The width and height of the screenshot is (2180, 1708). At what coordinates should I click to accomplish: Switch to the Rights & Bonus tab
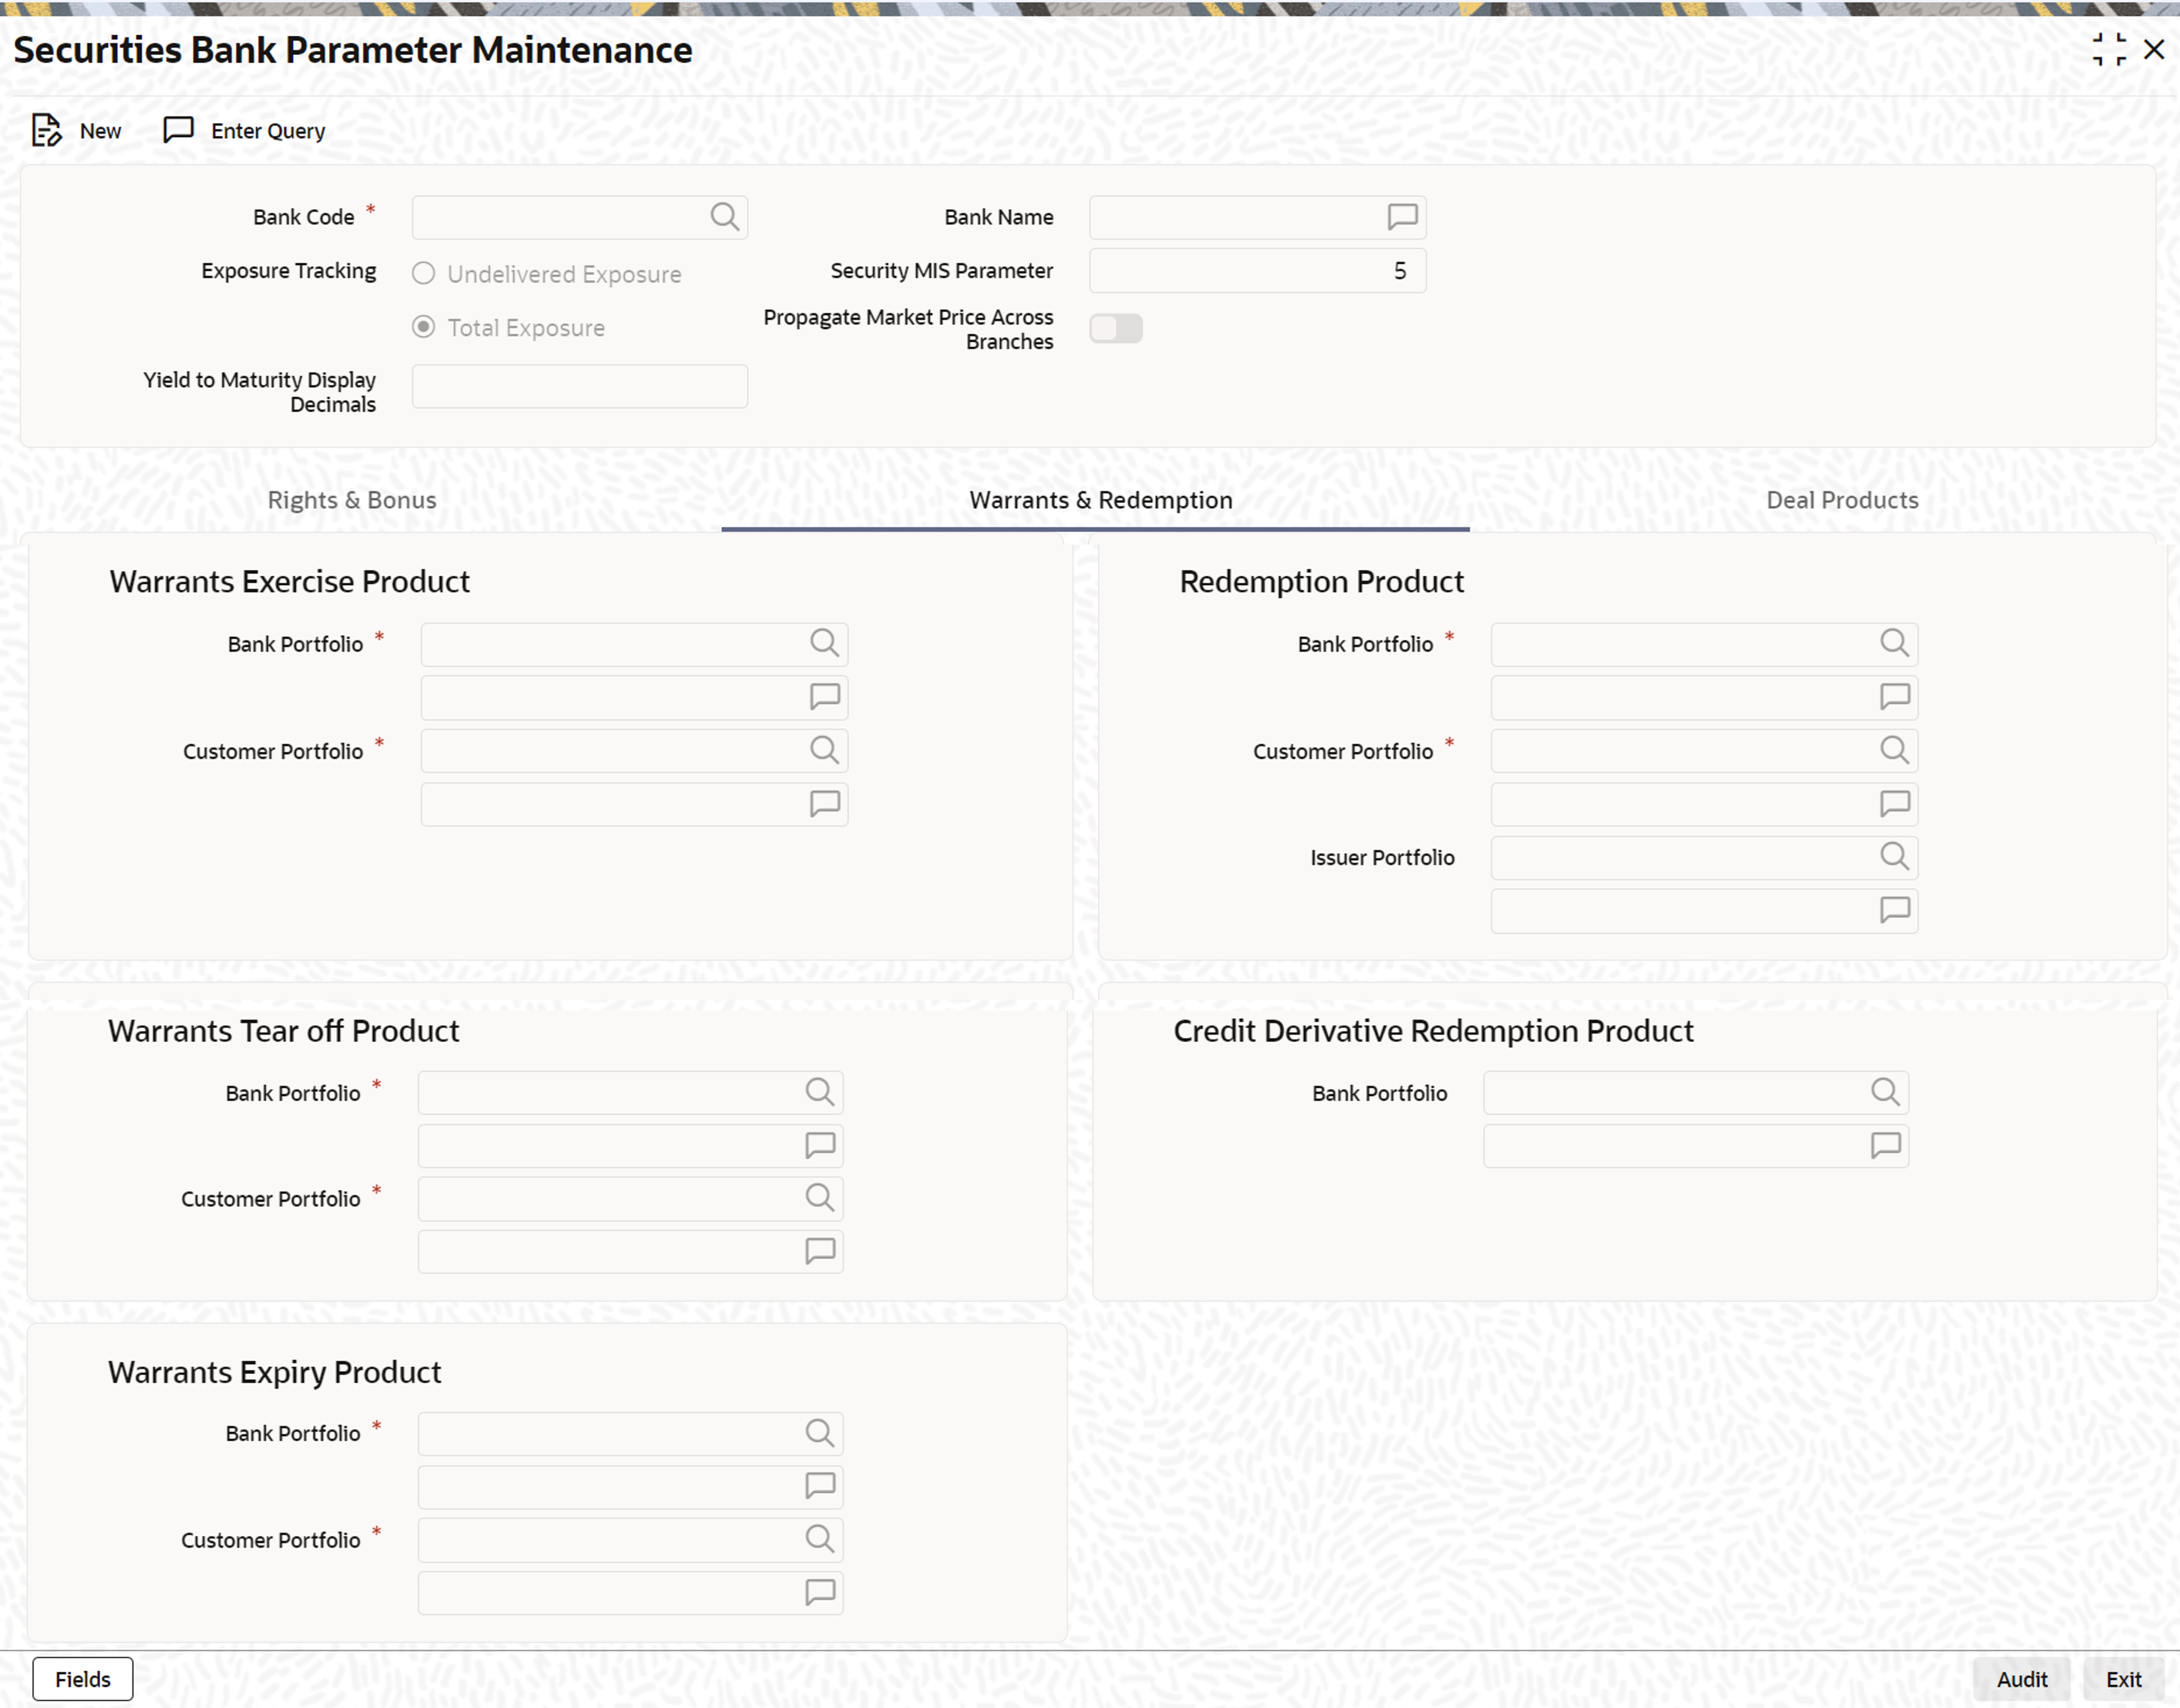click(351, 500)
